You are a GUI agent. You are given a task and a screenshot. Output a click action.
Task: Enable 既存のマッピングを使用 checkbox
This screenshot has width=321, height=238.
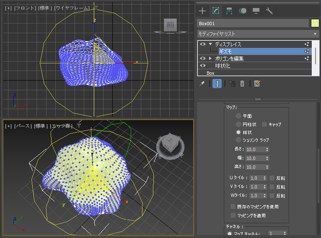233,207
